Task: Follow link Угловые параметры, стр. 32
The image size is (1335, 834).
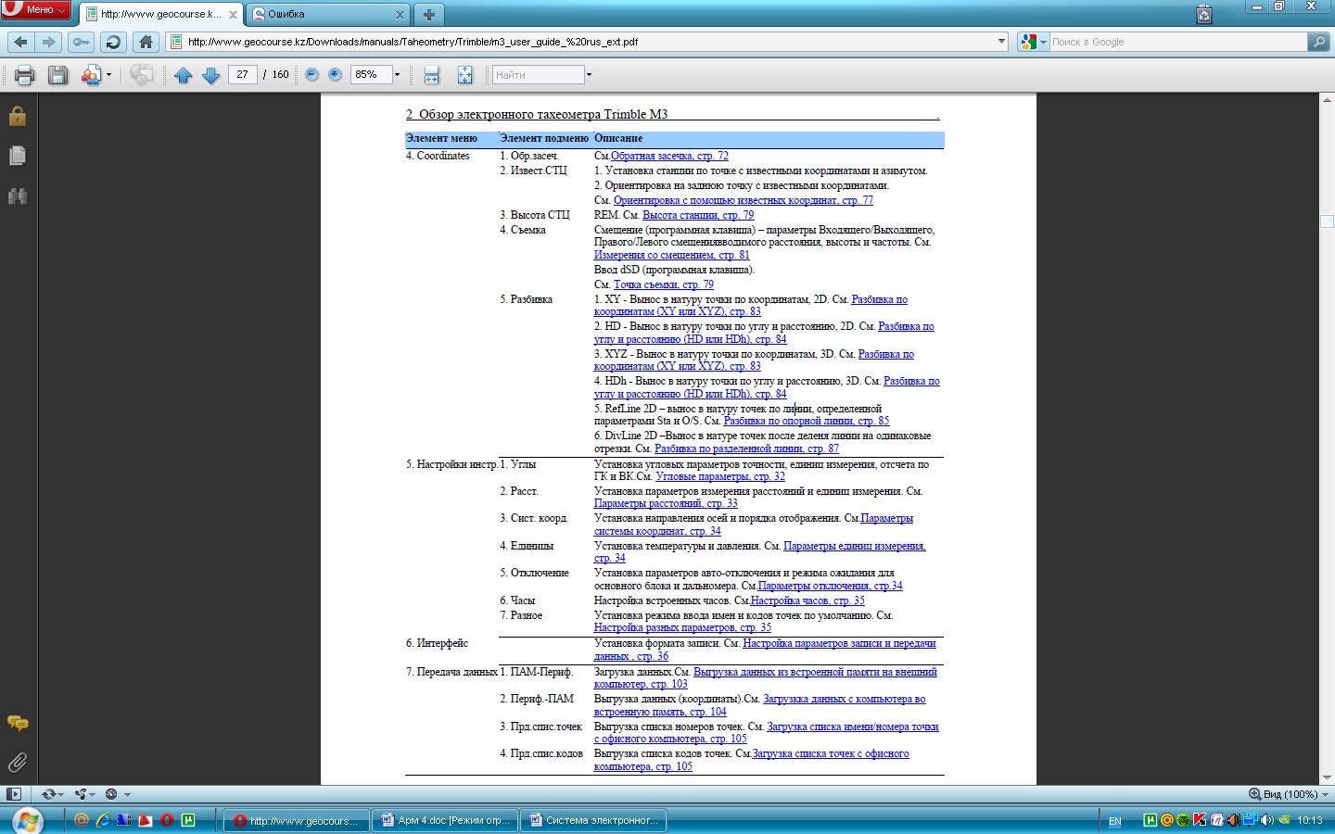Action: [x=720, y=476]
